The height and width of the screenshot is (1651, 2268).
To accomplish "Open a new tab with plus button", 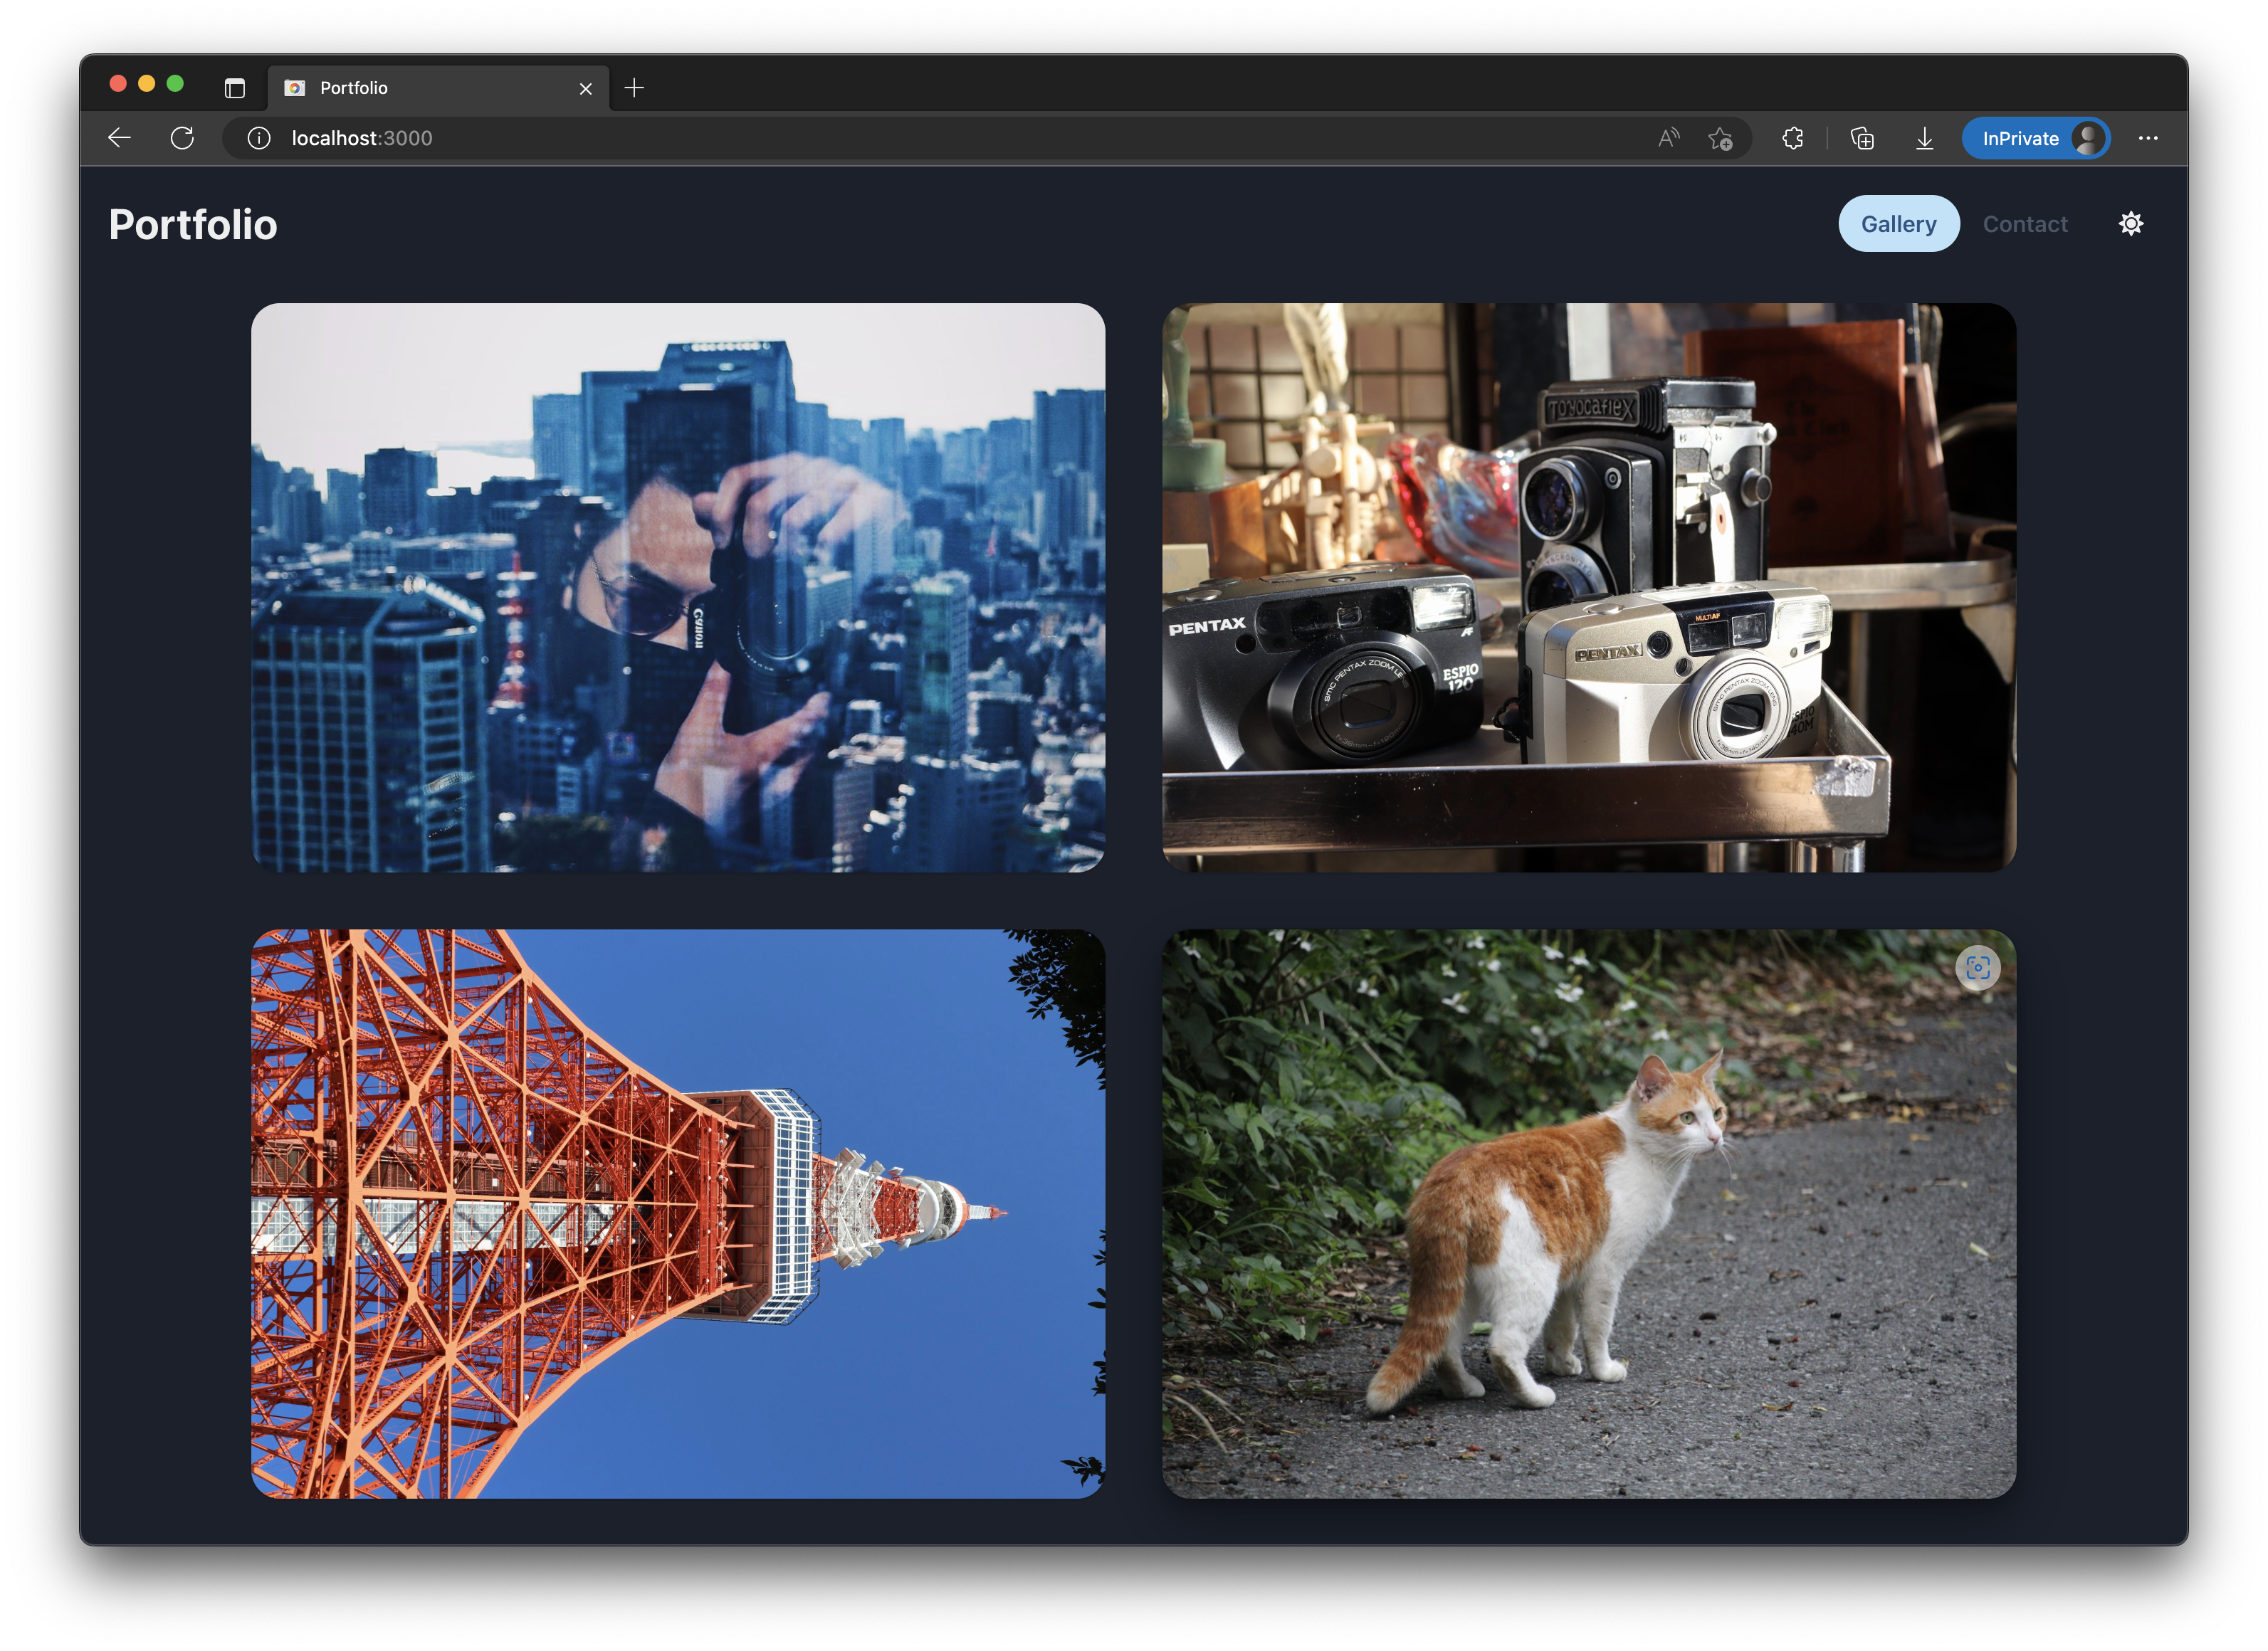I will click(634, 88).
